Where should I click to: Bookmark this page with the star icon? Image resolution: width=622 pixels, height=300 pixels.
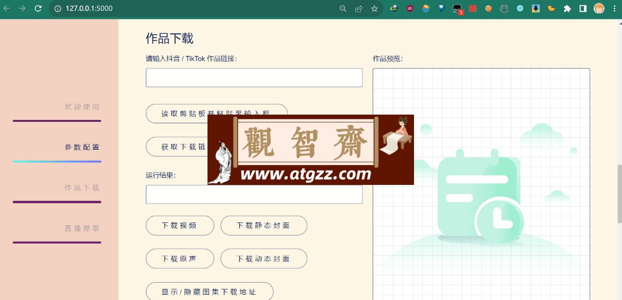click(x=374, y=8)
